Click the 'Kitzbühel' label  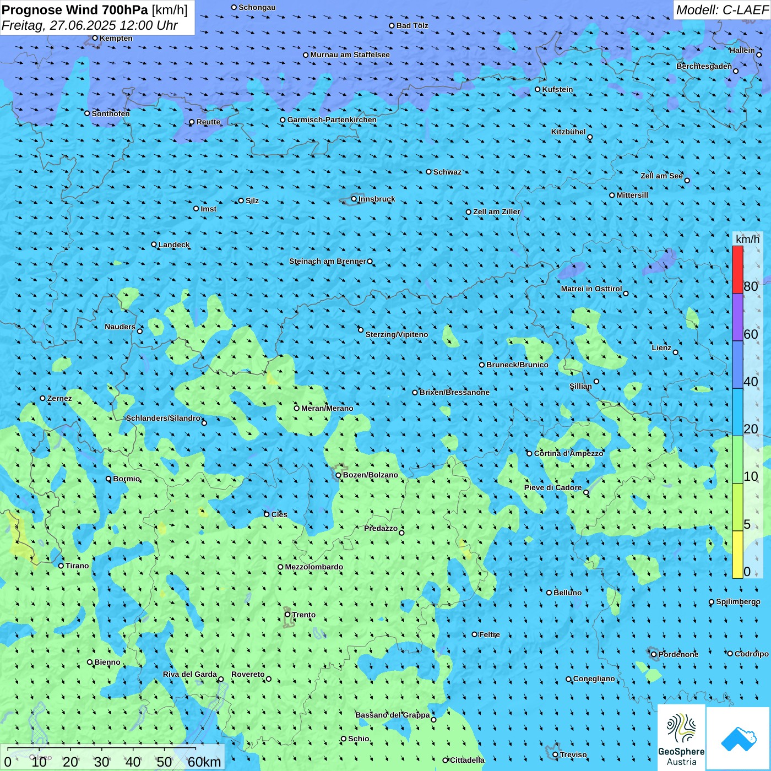click(x=568, y=132)
